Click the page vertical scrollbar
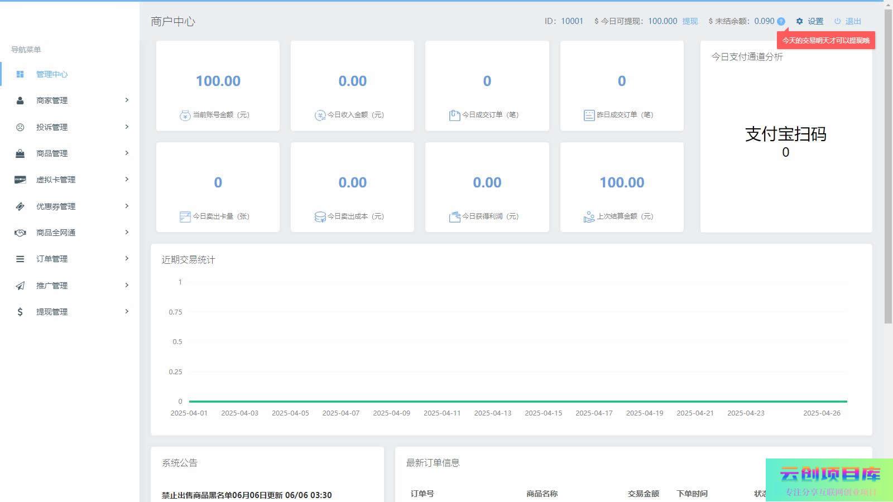The width and height of the screenshot is (893, 502). tap(888, 167)
